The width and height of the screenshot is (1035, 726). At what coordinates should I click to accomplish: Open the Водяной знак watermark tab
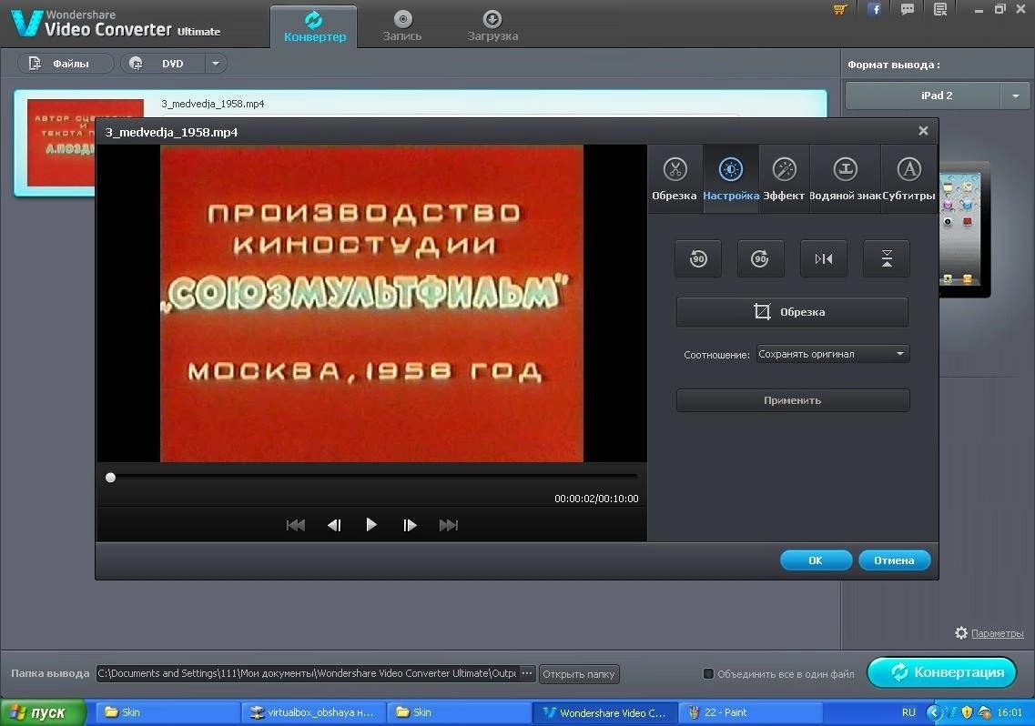(x=845, y=179)
